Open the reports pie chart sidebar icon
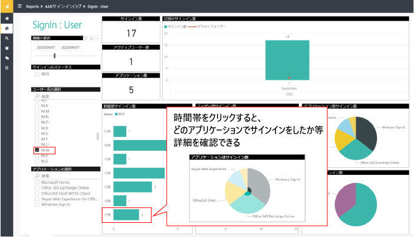This screenshot has height=237, width=414. (6, 28)
